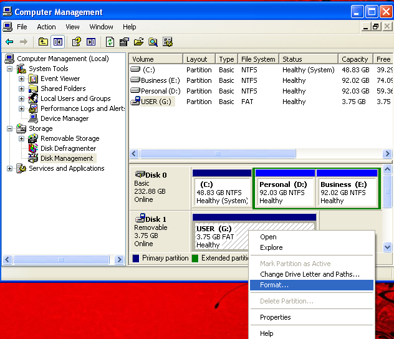Screen dimensions: 394x339
Task: Click the Open folder toolbar icon
Action: 138,42
